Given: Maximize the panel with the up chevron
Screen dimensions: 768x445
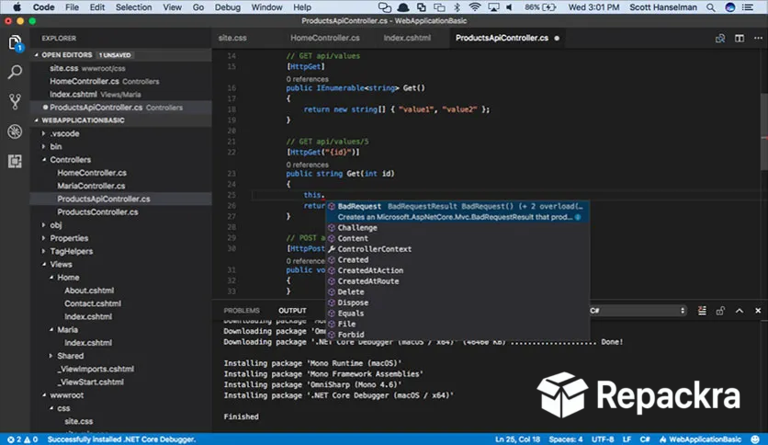Looking at the screenshot, I should 740,311.
